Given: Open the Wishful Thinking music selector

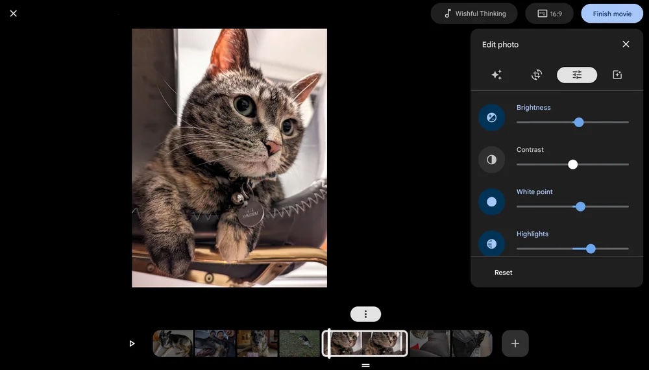Looking at the screenshot, I should [x=474, y=14].
